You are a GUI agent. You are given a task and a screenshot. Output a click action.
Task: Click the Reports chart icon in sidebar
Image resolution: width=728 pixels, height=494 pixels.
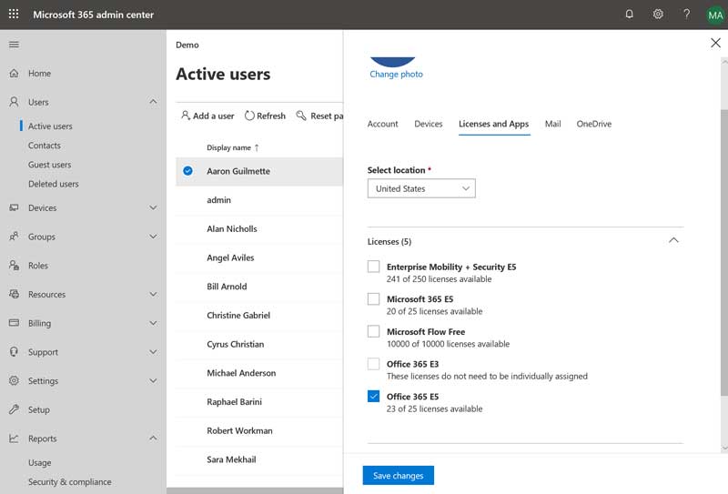[14, 438]
